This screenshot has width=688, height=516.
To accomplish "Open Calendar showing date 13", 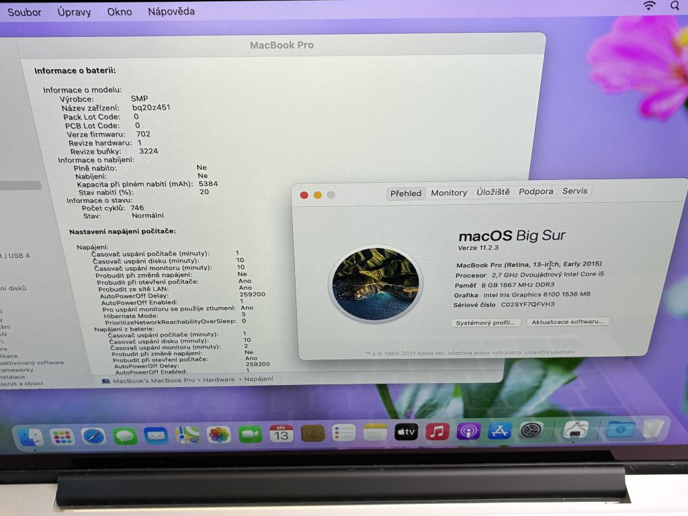I will [x=282, y=434].
